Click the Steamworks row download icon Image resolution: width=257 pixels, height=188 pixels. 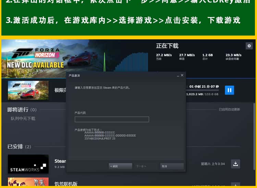(x=235, y=164)
